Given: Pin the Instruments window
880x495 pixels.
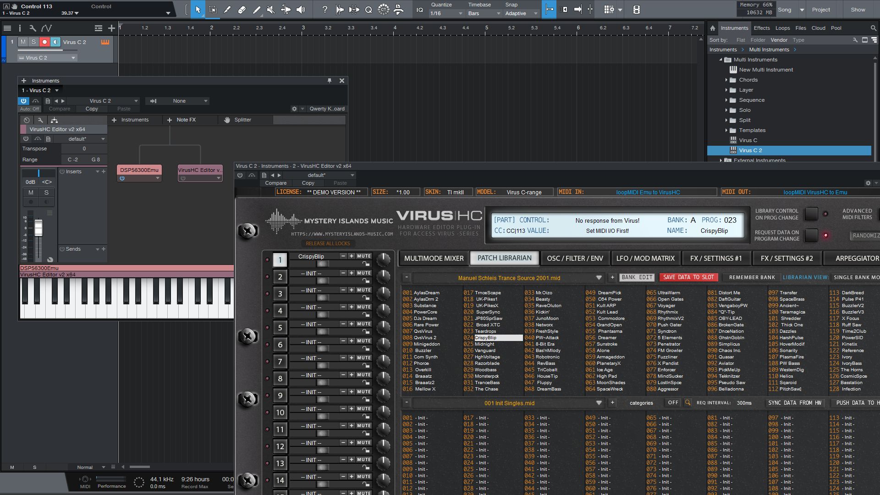Looking at the screenshot, I should [x=330, y=81].
